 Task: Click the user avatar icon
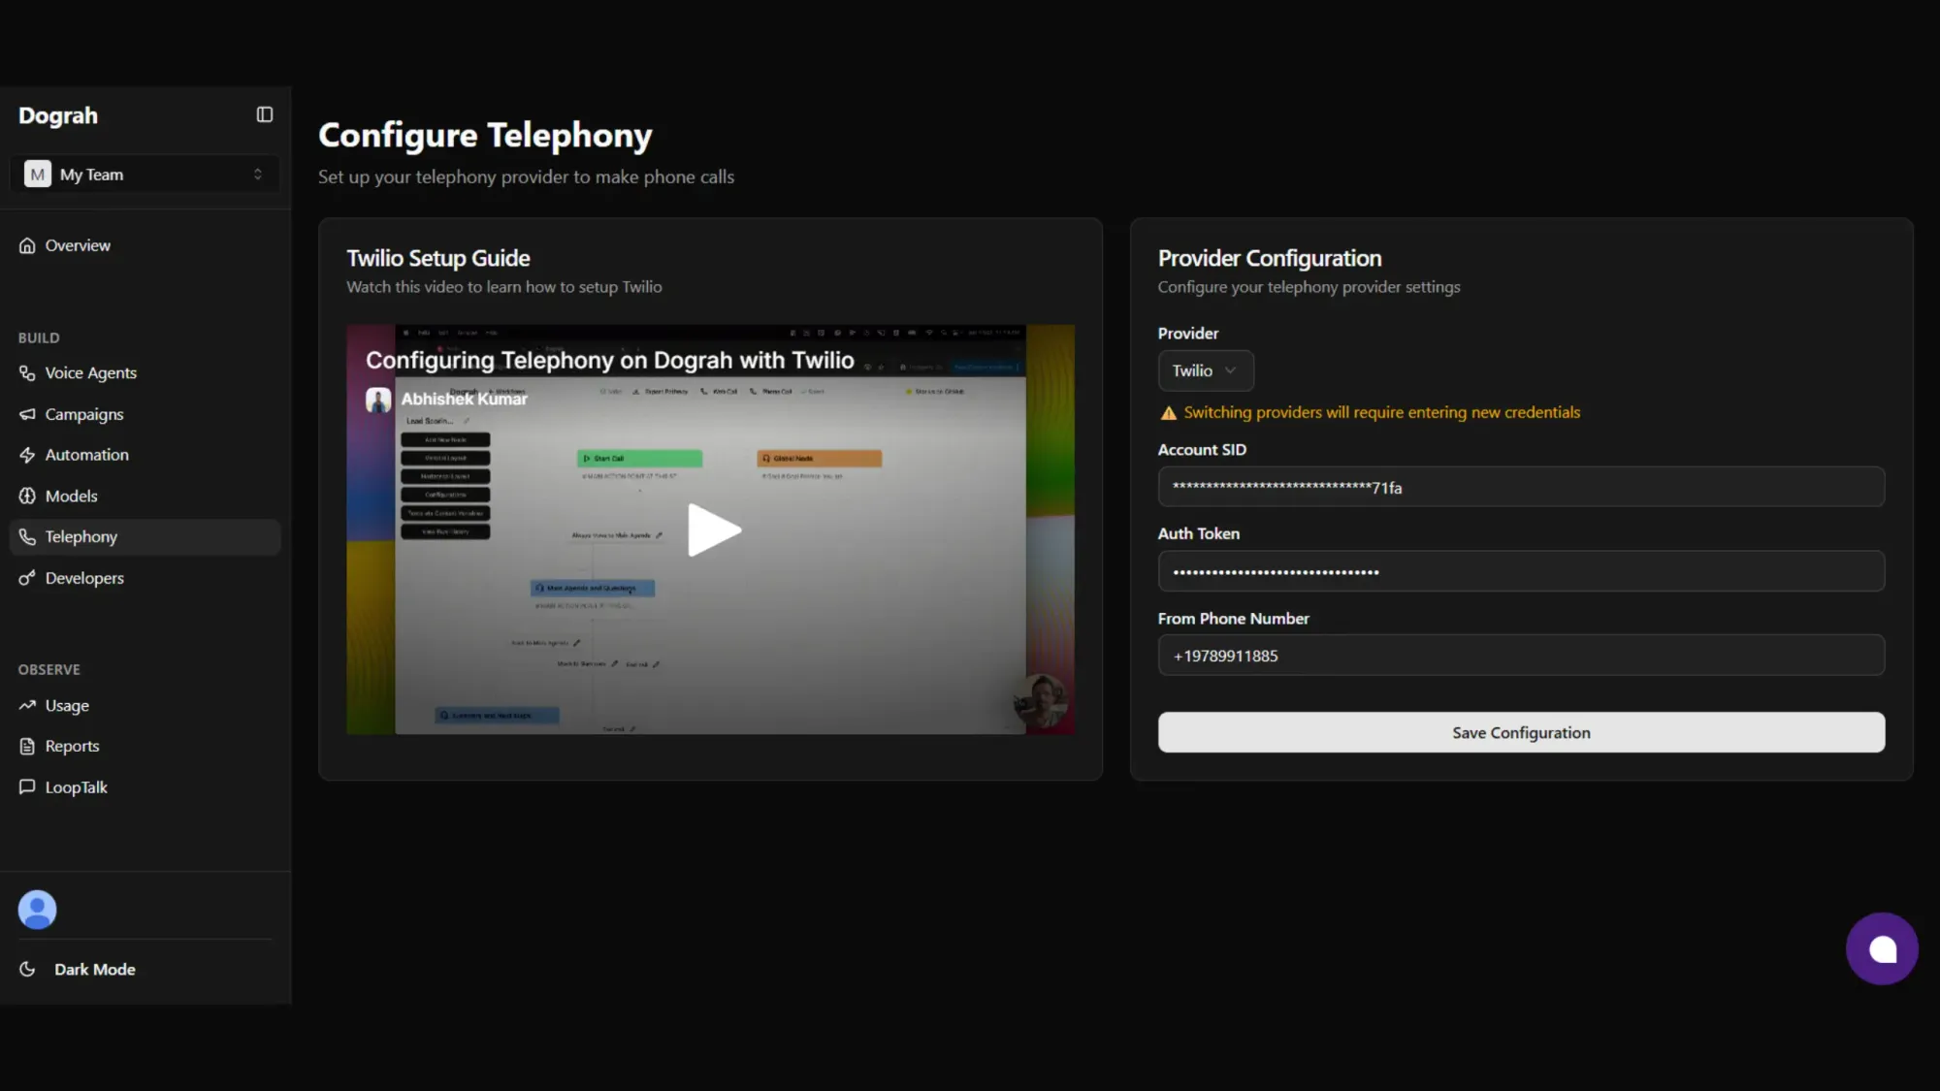37,910
